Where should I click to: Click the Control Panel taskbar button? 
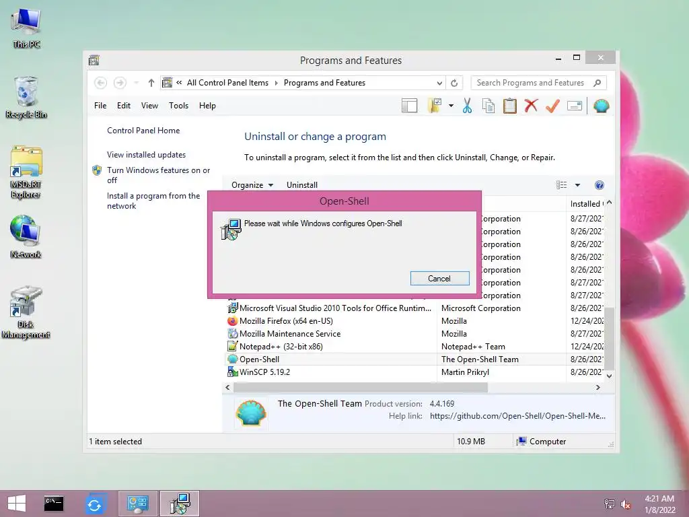coord(137,504)
